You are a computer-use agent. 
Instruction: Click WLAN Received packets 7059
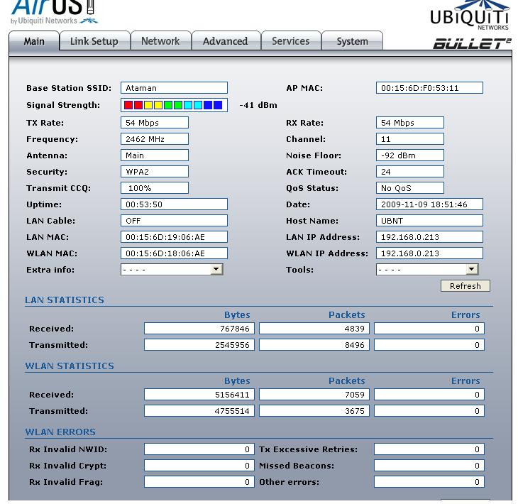pyautogui.click(x=314, y=394)
